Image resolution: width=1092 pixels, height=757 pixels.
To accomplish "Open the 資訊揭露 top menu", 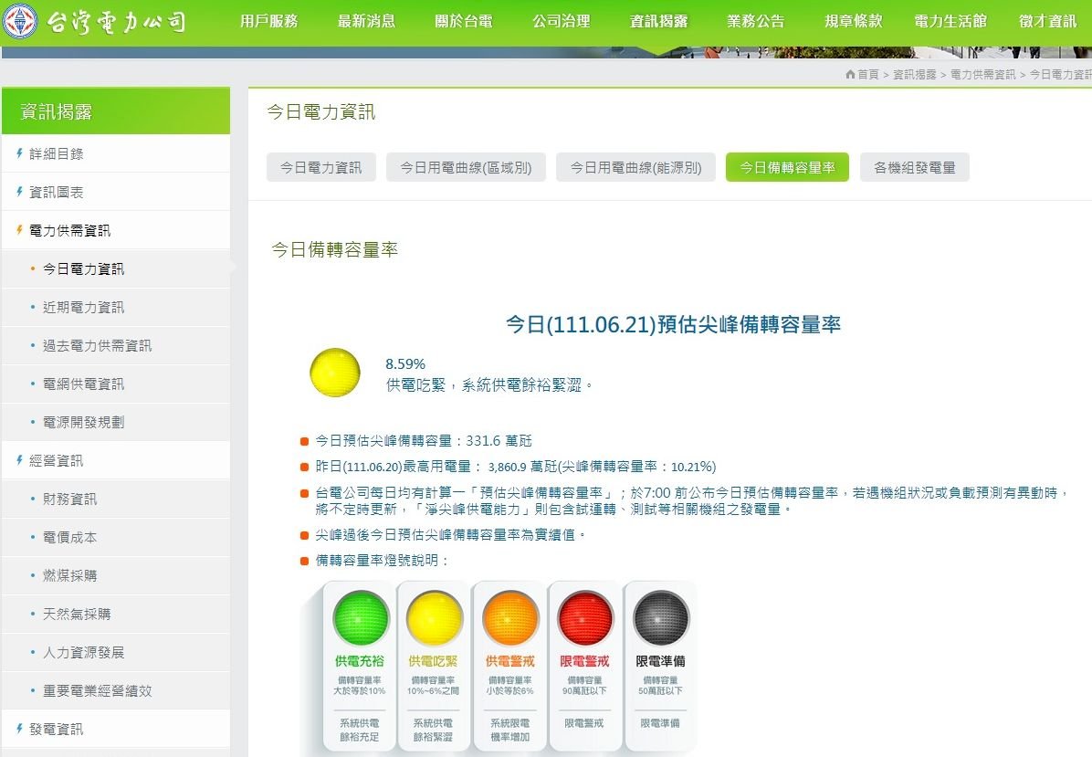I will click(659, 22).
